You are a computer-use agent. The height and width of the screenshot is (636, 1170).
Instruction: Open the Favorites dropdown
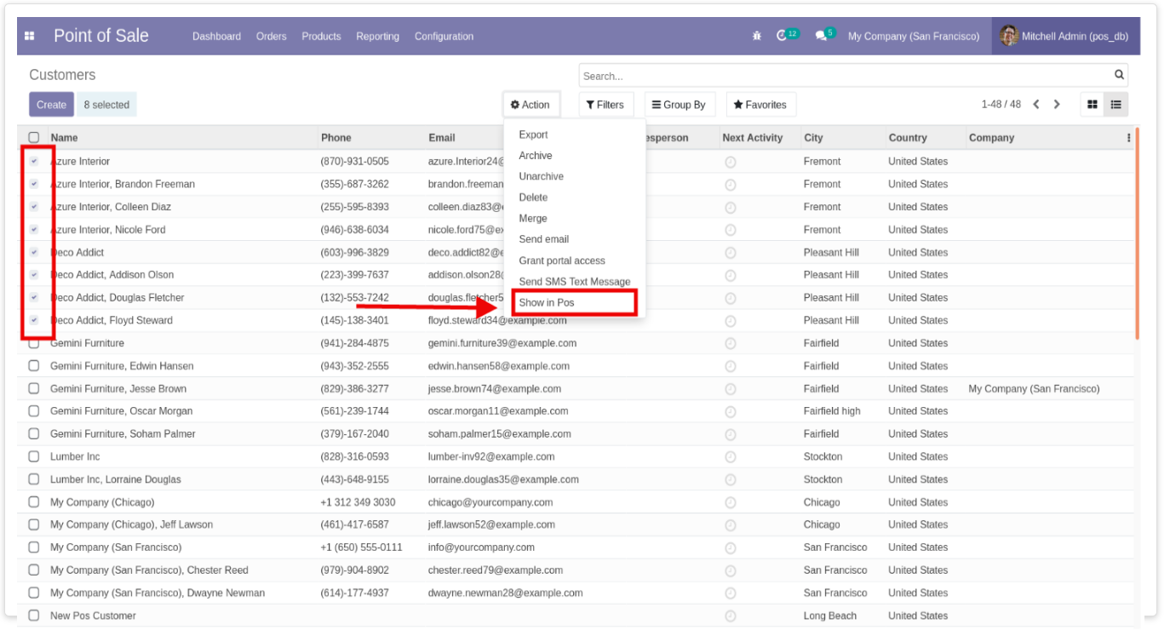tap(761, 105)
